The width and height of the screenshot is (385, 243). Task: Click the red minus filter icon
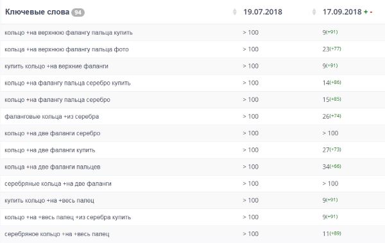point(371,12)
